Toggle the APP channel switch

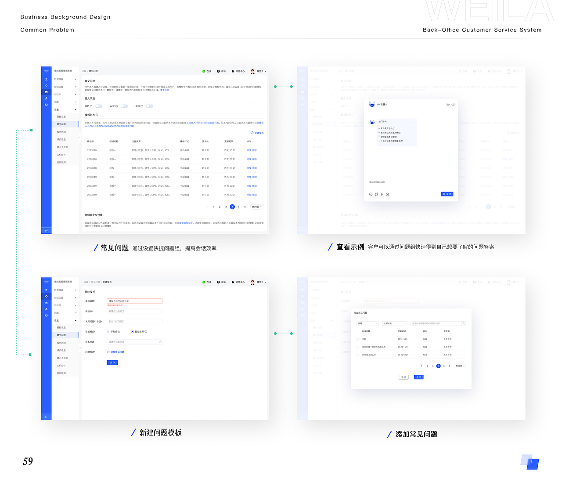pyautogui.click(x=124, y=106)
